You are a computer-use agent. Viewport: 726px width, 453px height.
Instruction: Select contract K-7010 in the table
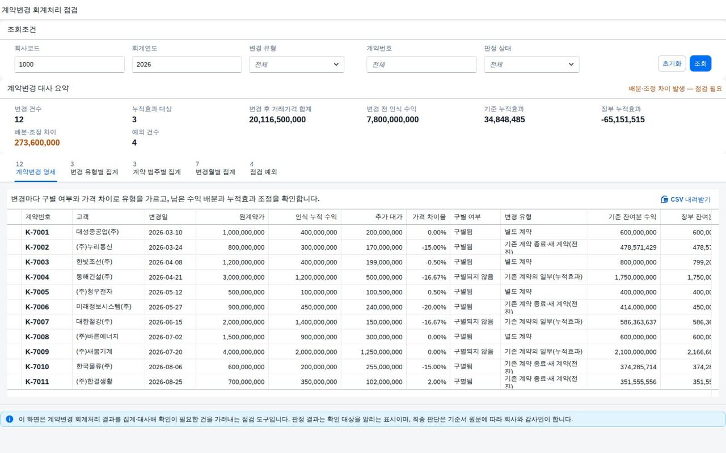click(x=37, y=367)
